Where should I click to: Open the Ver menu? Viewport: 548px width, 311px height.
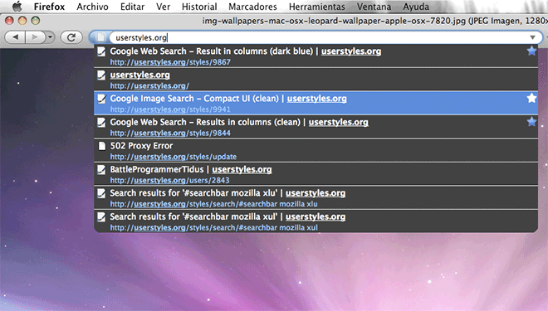(164, 7)
